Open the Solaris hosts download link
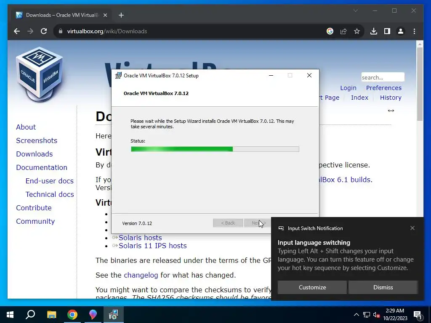 (x=140, y=238)
